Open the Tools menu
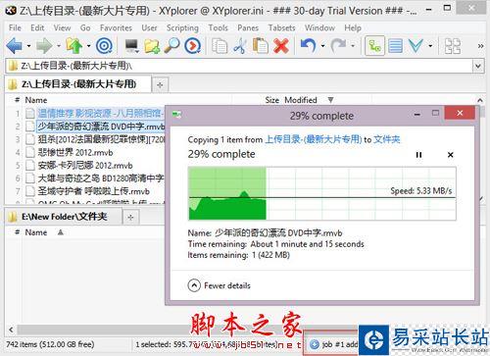This screenshot has width=490, height=356. pos(219,28)
